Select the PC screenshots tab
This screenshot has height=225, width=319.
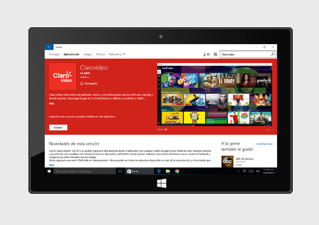[x=166, y=130]
